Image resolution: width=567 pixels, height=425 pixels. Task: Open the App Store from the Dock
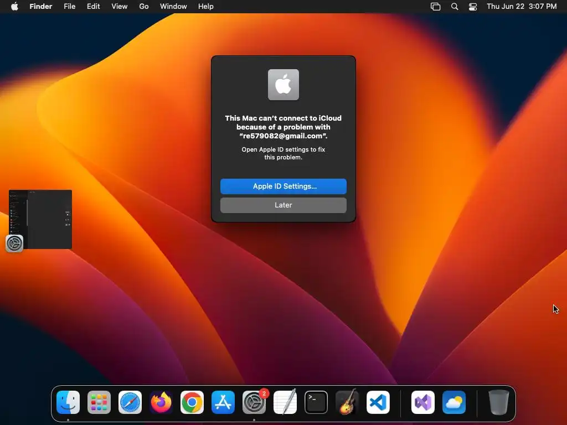[x=223, y=402]
